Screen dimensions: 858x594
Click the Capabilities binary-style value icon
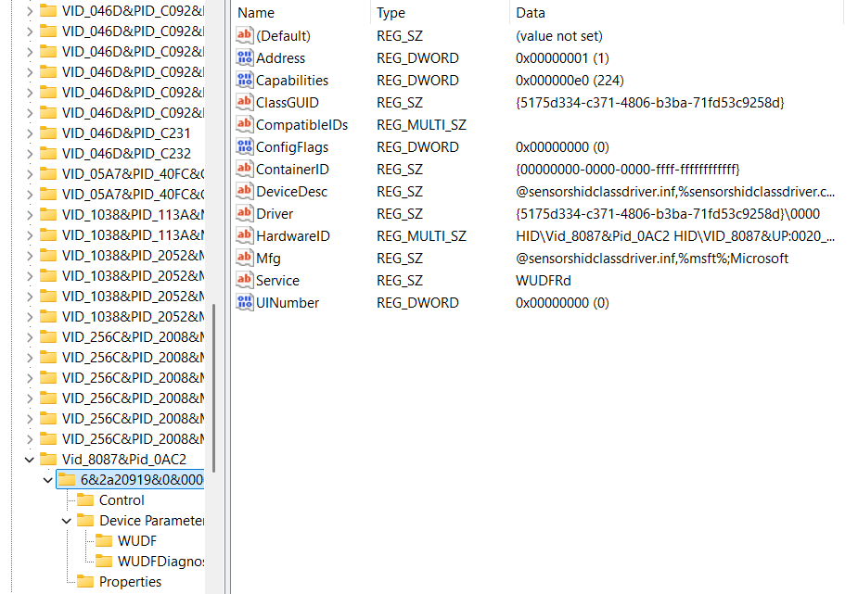(x=245, y=80)
